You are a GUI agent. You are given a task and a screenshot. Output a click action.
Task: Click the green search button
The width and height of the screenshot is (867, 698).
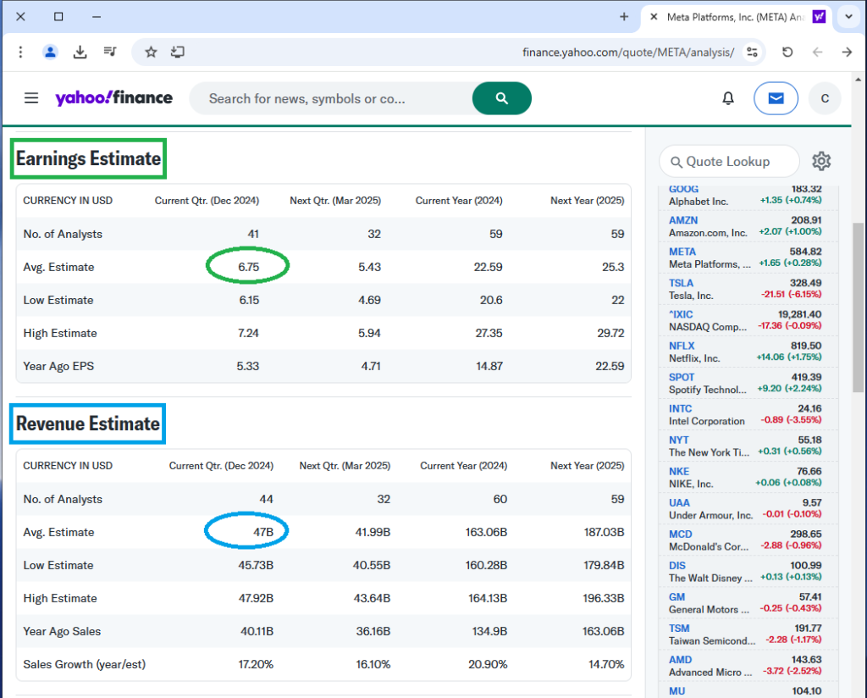pos(501,98)
